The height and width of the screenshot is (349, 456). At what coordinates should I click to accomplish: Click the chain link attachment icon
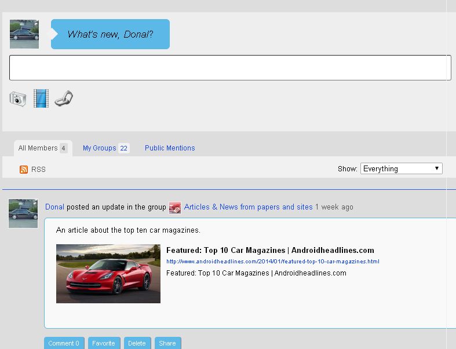click(x=64, y=98)
